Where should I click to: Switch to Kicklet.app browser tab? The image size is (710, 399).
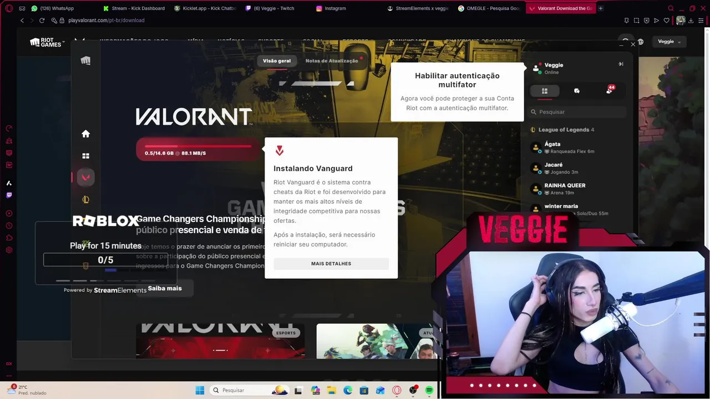[206, 8]
